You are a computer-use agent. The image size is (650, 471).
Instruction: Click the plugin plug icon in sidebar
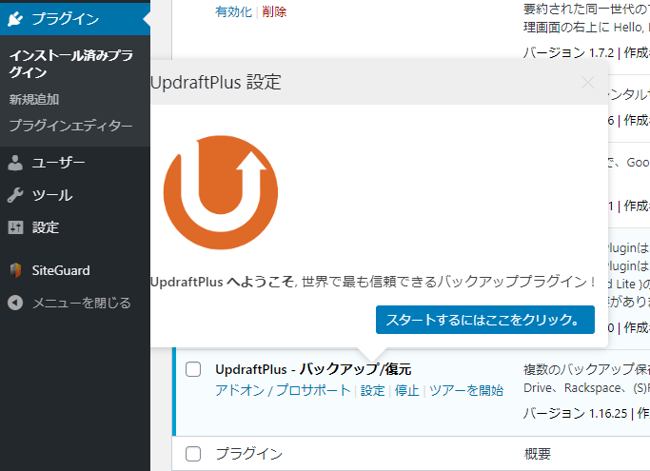tap(15, 19)
